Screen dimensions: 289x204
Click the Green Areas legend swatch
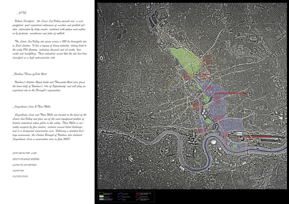click(x=101, y=196)
